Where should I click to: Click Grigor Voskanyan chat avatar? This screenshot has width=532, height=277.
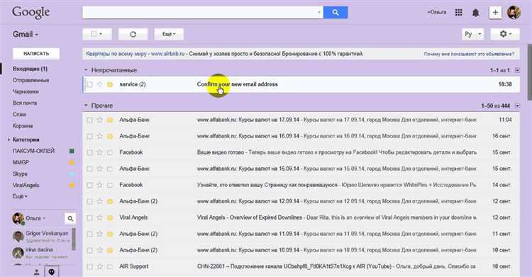tap(18, 236)
